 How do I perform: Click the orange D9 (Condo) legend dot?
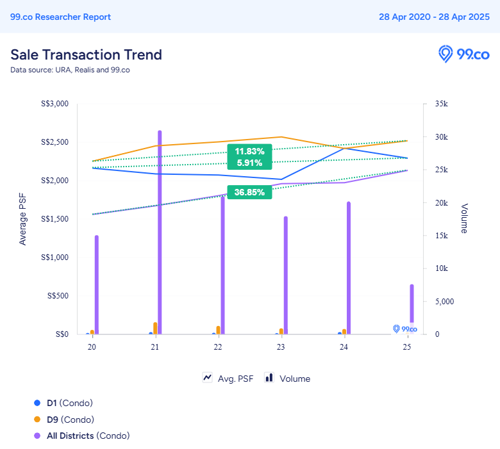pos(37,420)
